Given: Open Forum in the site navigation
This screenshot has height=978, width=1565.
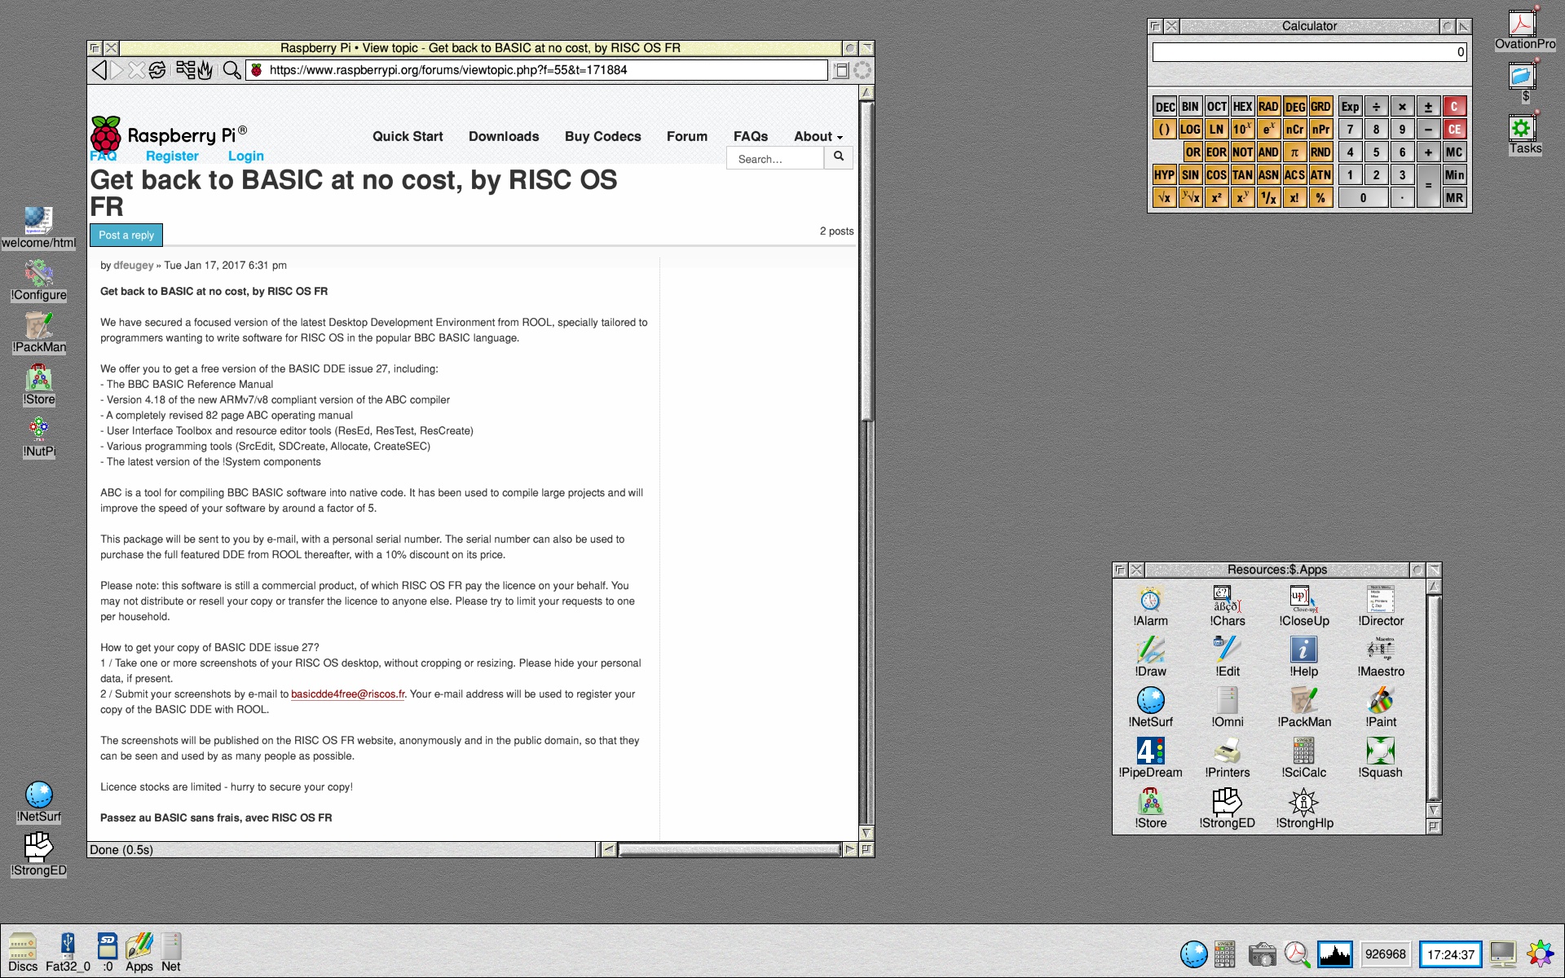Looking at the screenshot, I should tap(687, 136).
